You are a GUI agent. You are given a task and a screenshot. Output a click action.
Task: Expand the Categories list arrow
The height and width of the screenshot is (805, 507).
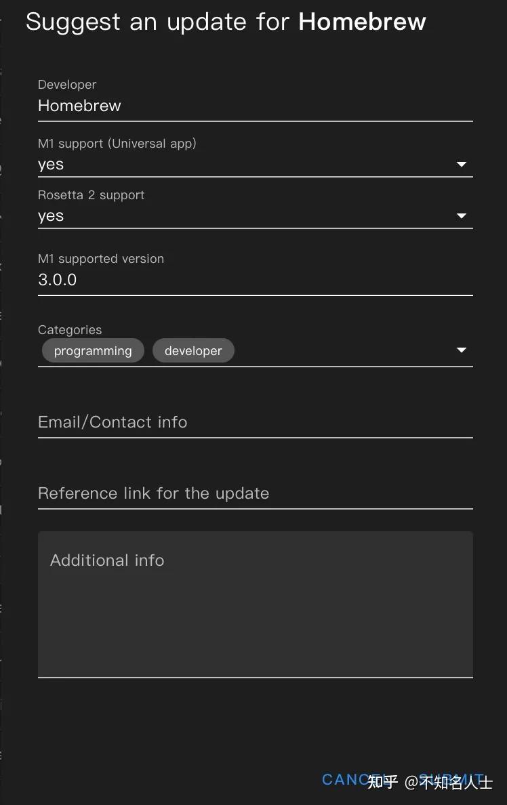click(462, 350)
